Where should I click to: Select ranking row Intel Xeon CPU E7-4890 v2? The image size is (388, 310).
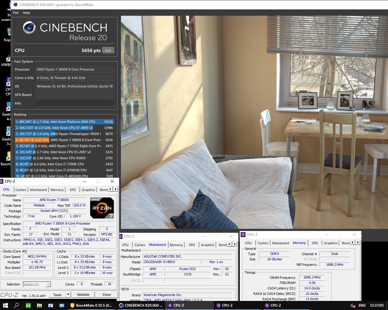click(65, 128)
